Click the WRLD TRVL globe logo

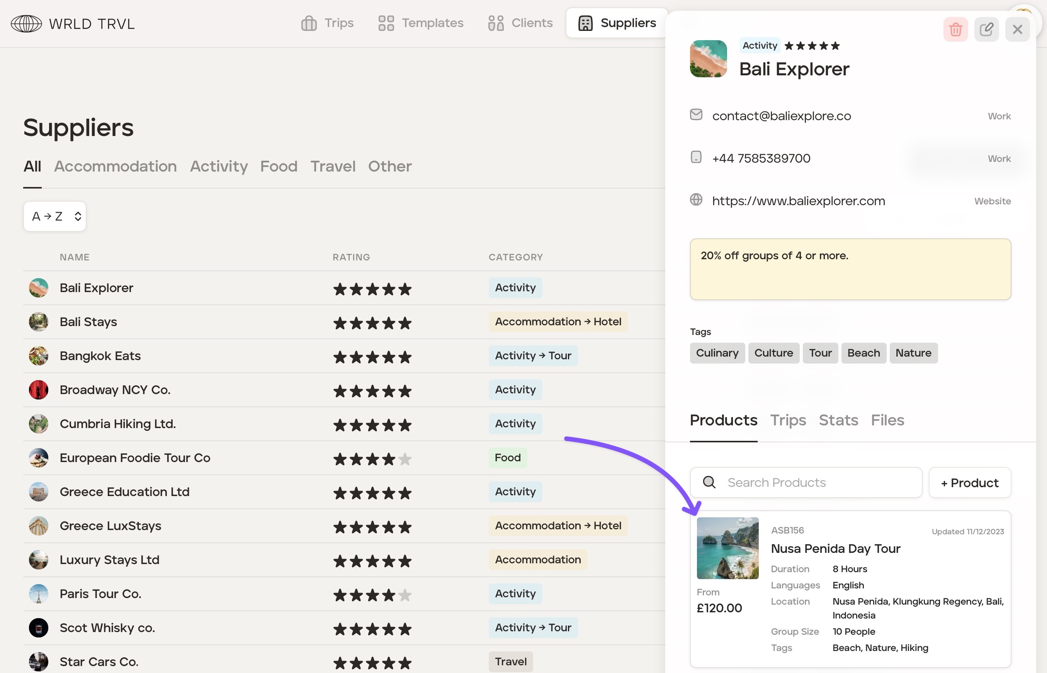(26, 24)
